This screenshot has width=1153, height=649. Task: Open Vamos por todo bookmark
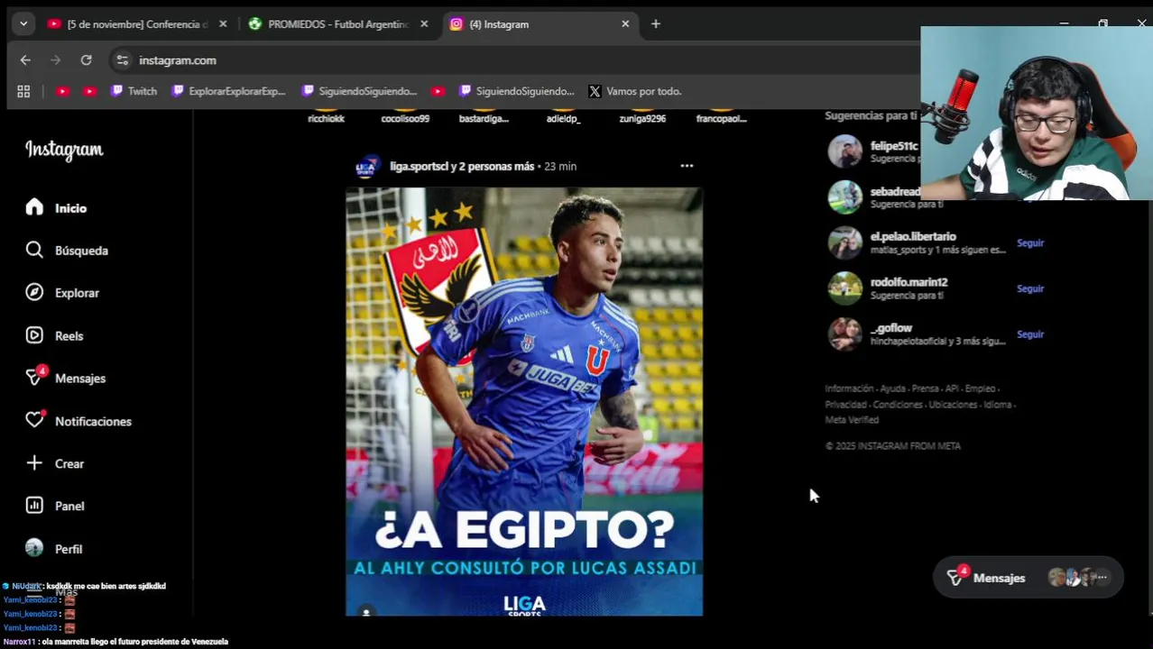(635, 91)
